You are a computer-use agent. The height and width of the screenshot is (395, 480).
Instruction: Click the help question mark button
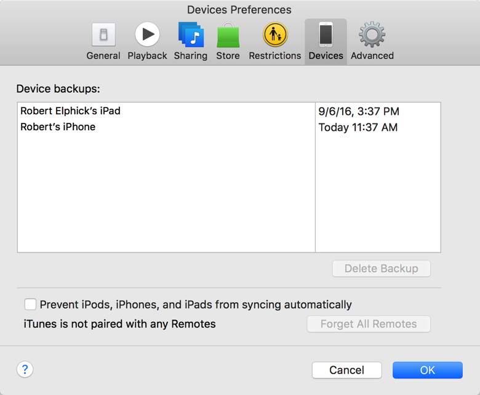[x=25, y=370]
